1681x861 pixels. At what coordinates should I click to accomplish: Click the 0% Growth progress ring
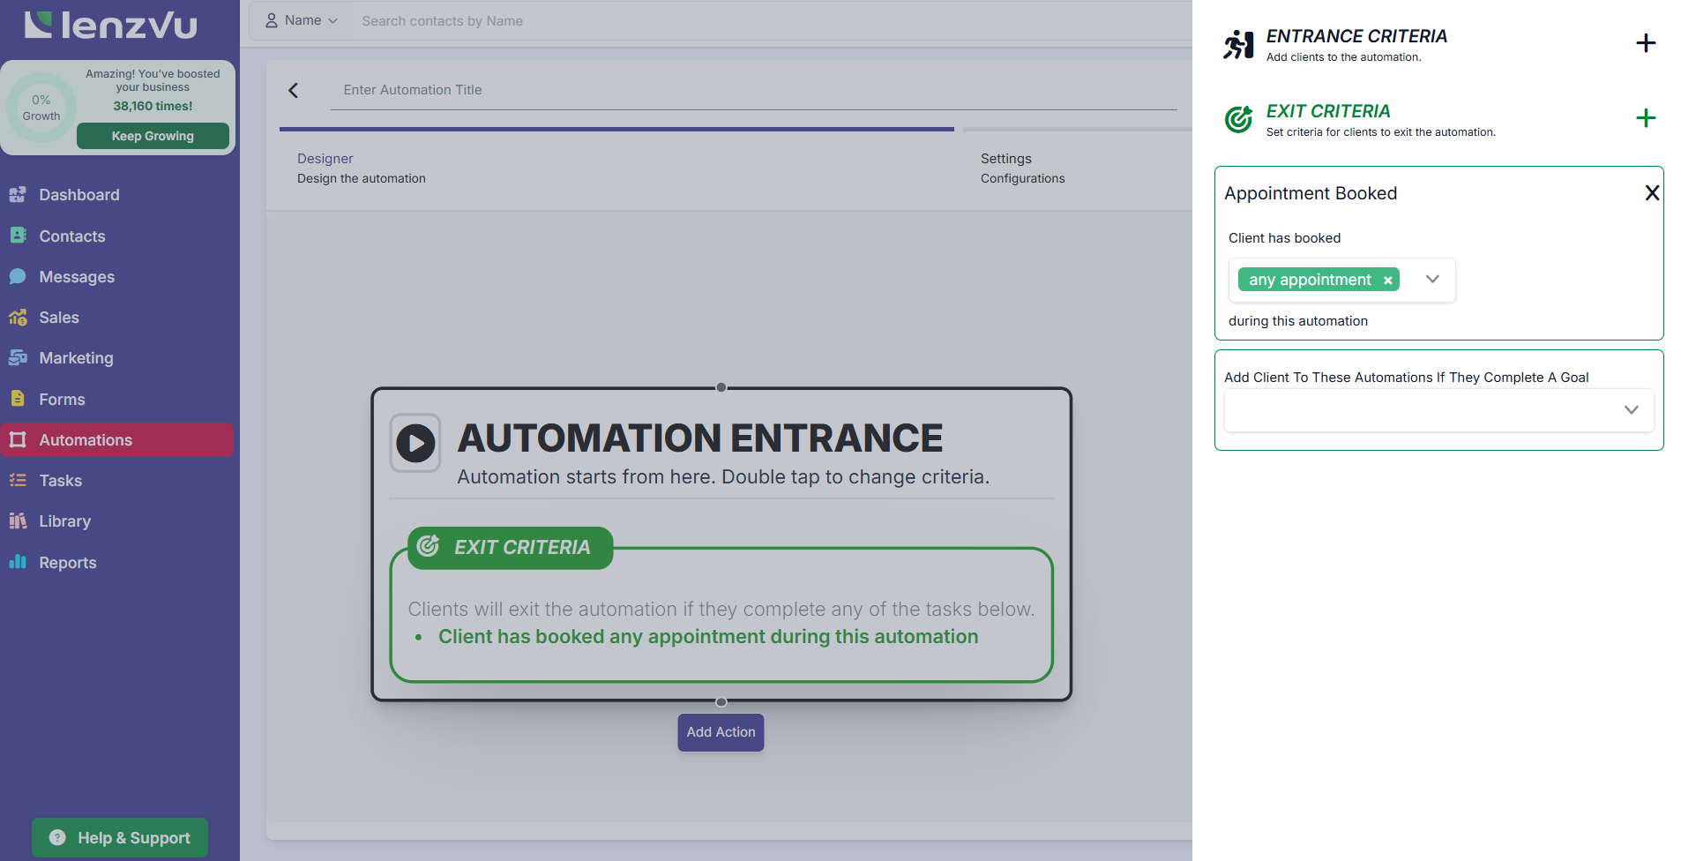pos(41,108)
